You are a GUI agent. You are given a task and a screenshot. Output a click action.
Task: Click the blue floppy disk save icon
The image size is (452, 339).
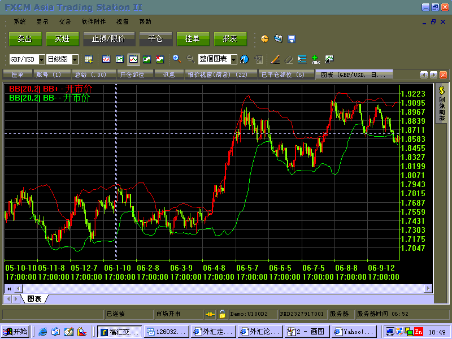click(x=292, y=39)
